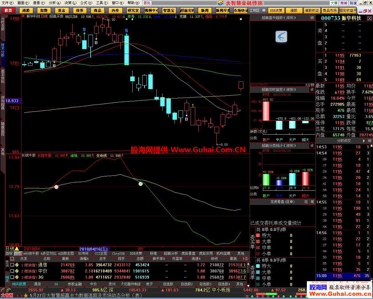Image resolution: width=373 pixels, height=299 pixels.
Task: Click the red left arrow in news bar
Action: tap(17, 295)
